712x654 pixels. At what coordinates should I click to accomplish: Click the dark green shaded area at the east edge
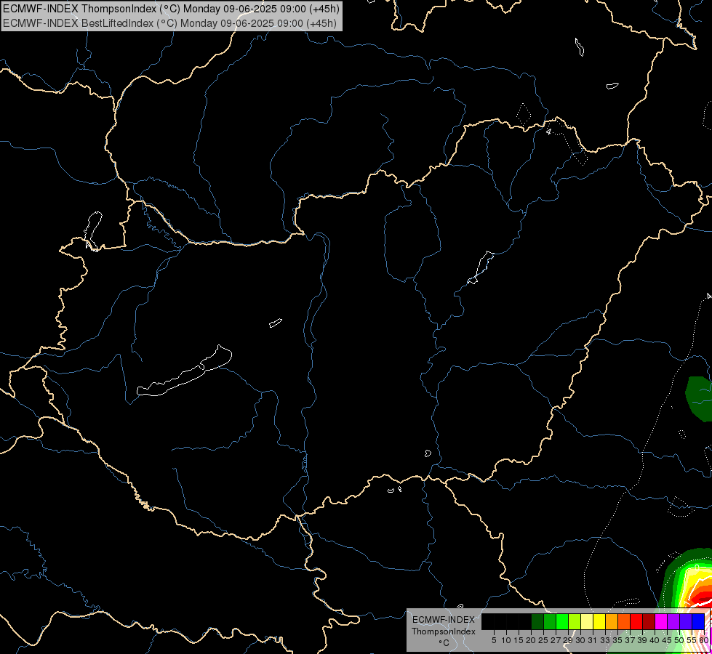700,398
